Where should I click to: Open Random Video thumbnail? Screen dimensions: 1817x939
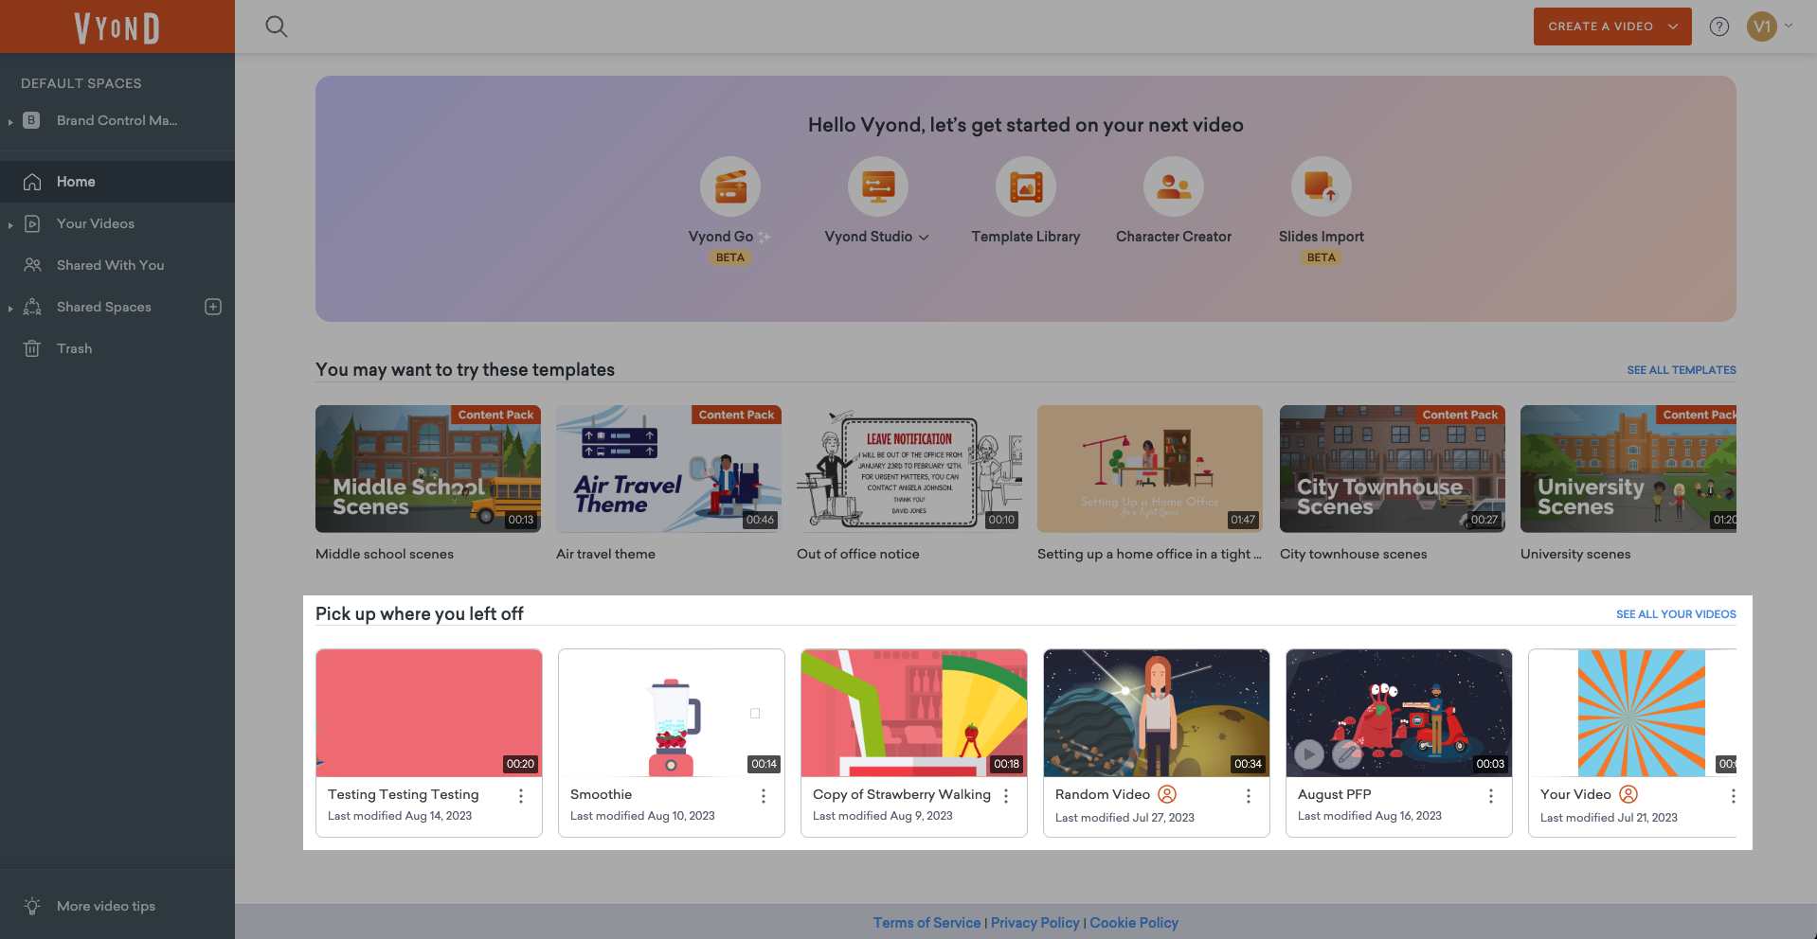click(x=1157, y=713)
